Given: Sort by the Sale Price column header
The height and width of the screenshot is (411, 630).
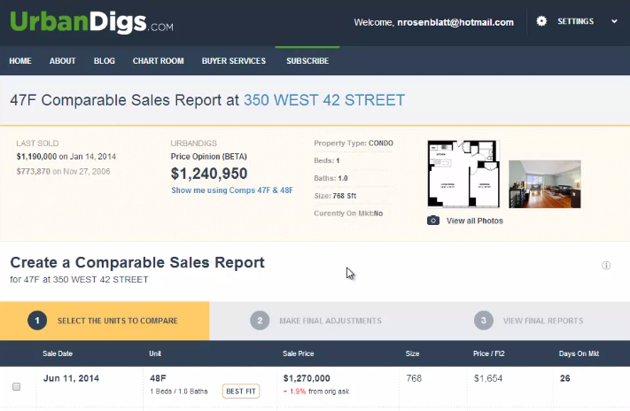Looking at the screenshot, I should tap(299, 353).
